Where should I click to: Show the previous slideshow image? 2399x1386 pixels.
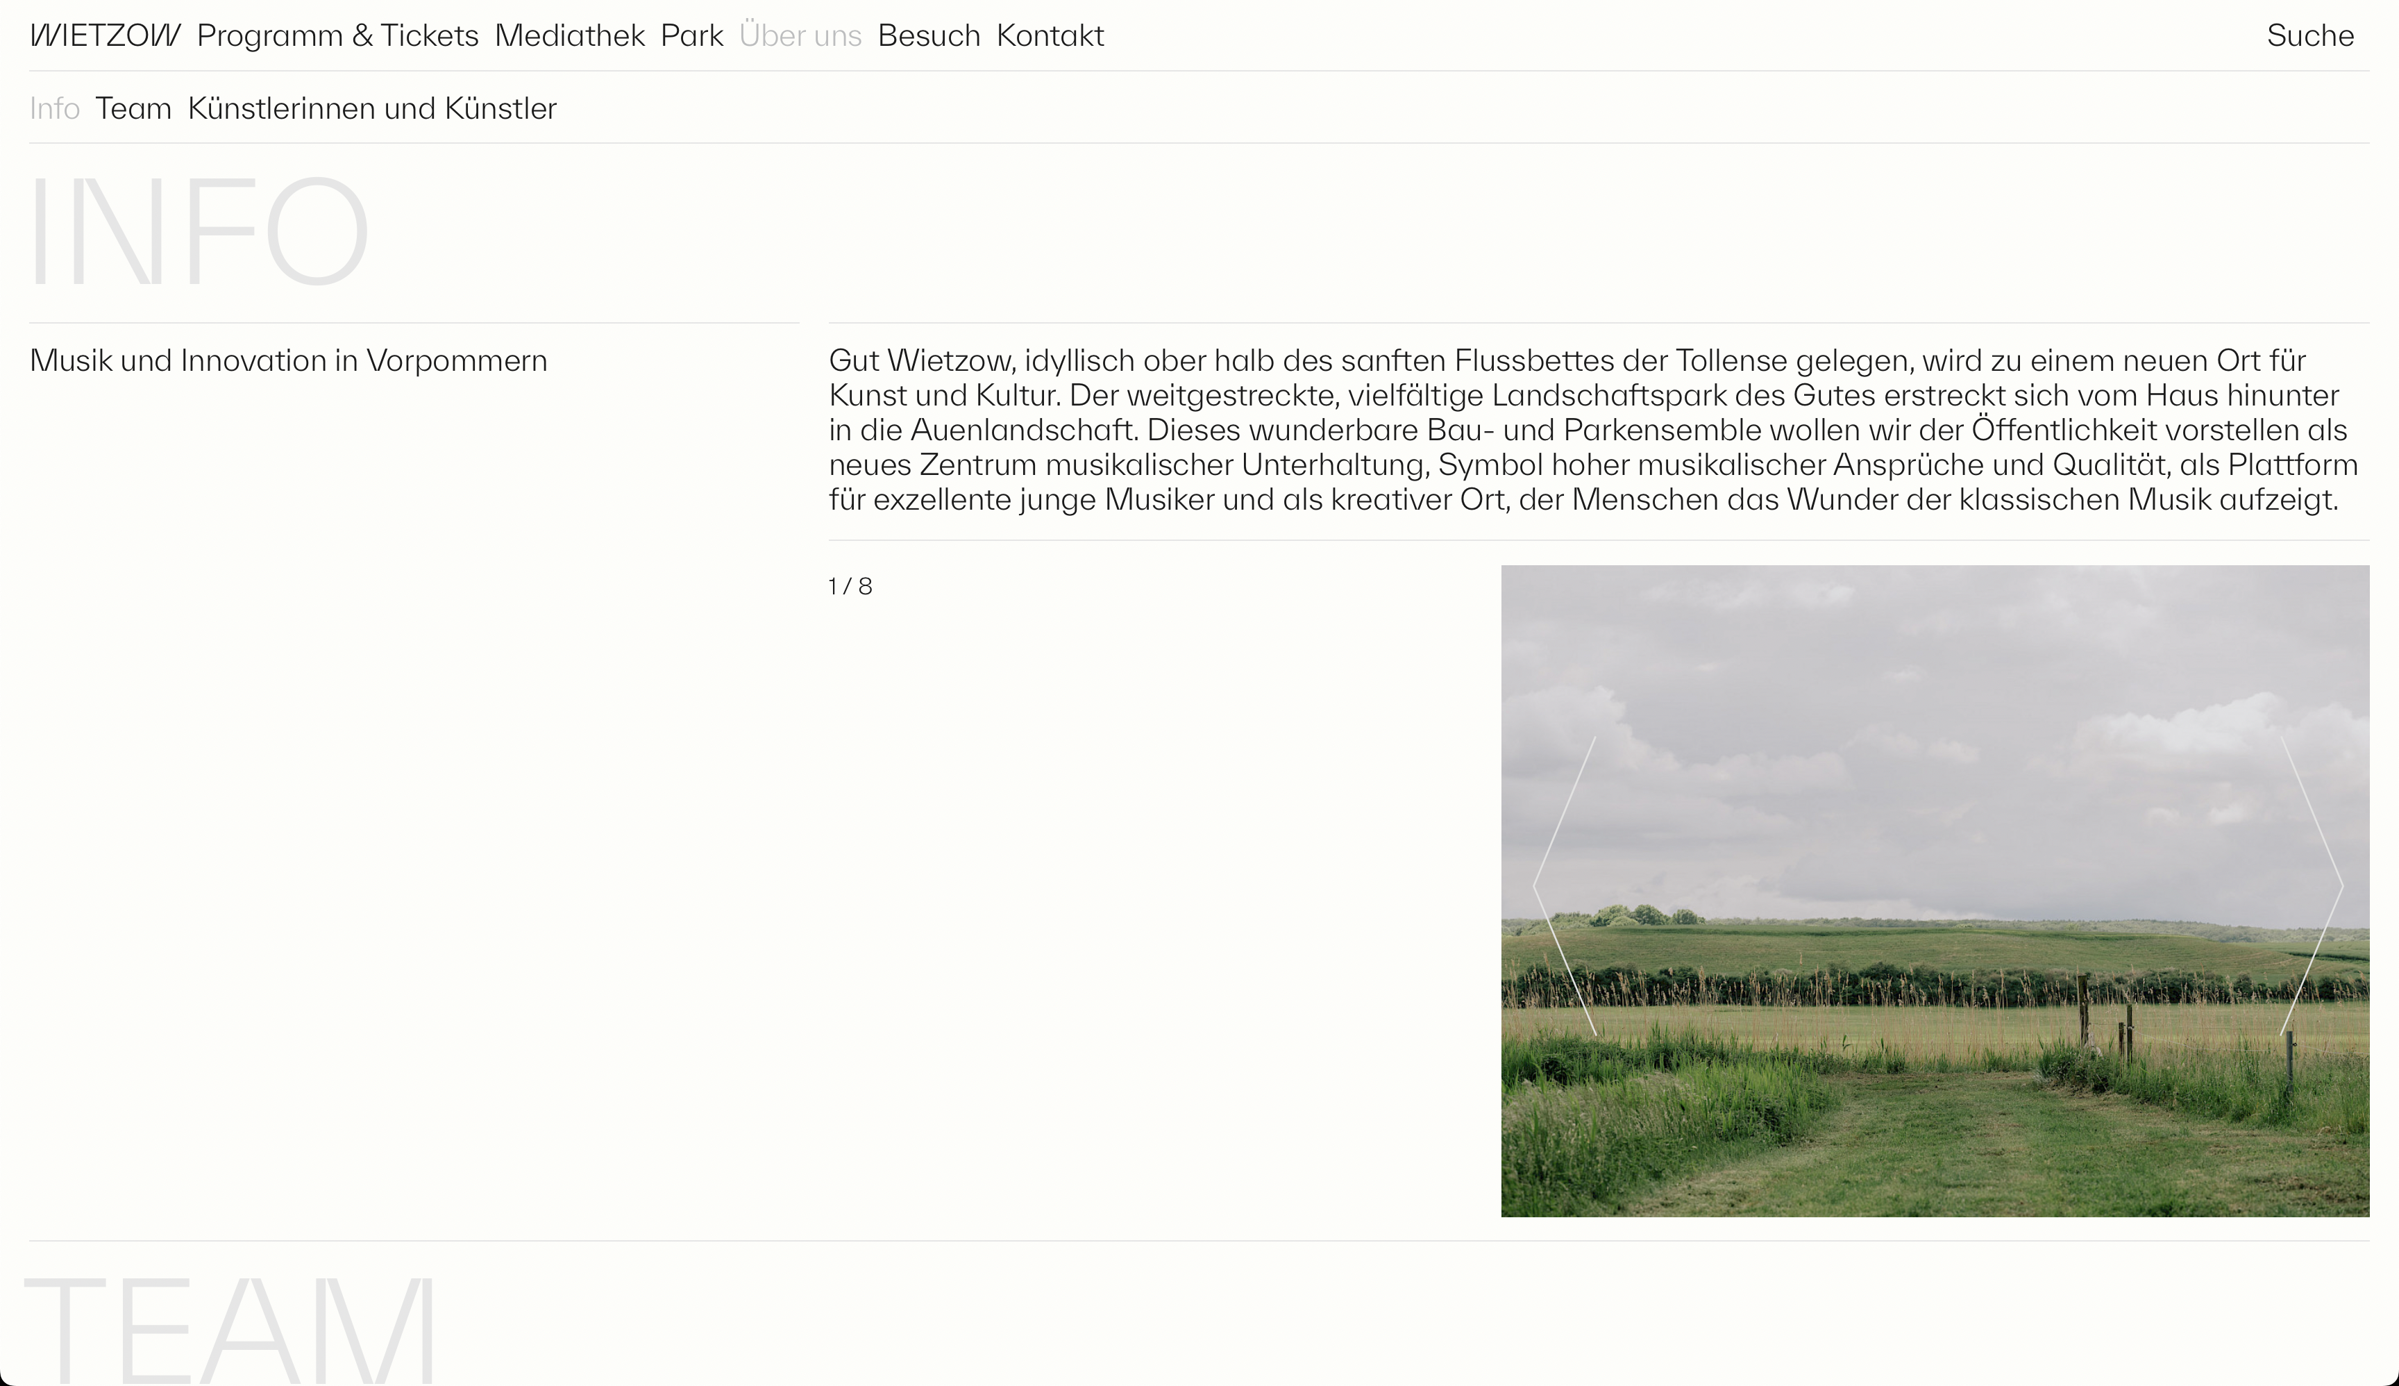pos(1565,886)
